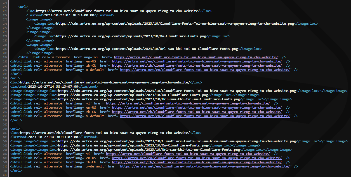Click the </loc> closing tag on line 273

tap(206, 11)
